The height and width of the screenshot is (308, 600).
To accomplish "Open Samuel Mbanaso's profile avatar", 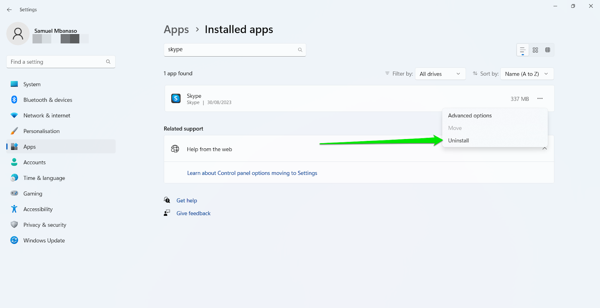I will [18, 34].
